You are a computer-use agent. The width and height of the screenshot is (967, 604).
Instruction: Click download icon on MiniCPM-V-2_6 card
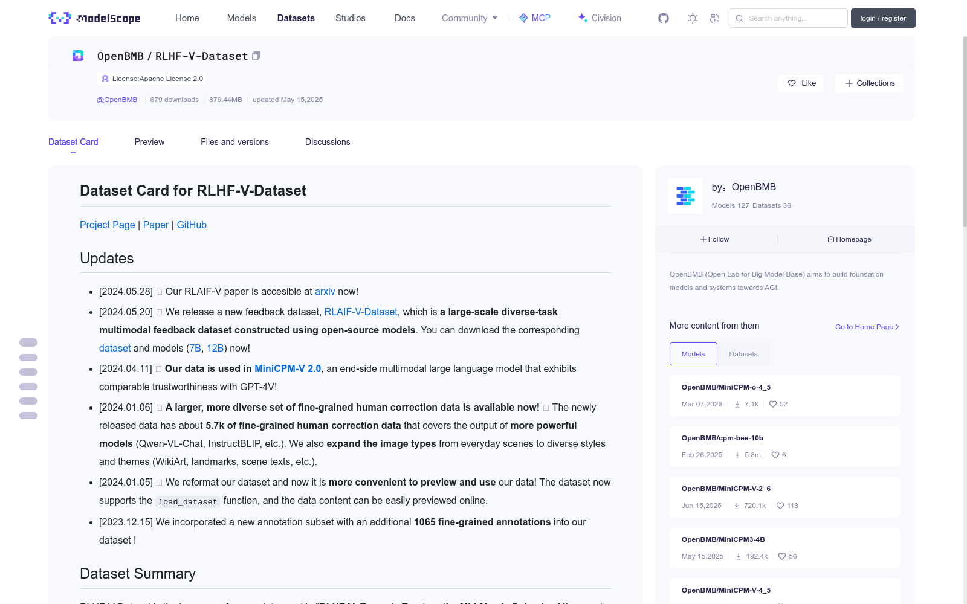coord(737,506)
